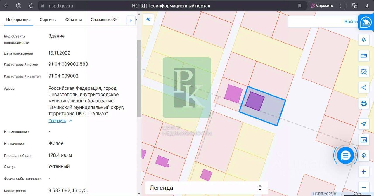Center map on my location arrow
Image resolution: width=374 pixels, height=196 pixels.
[363, 124]
